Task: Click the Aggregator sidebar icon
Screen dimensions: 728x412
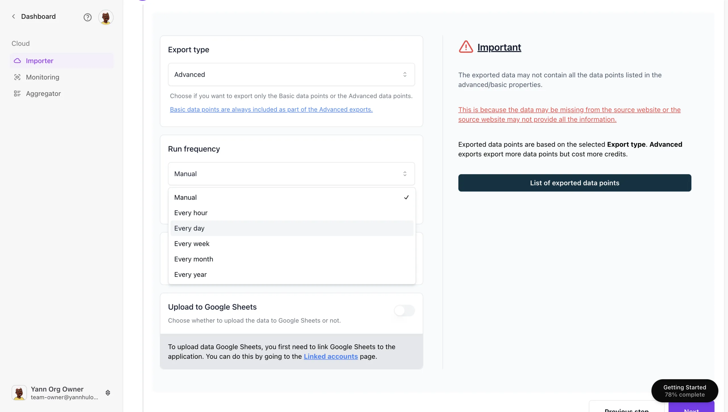Action: point(17,94)
